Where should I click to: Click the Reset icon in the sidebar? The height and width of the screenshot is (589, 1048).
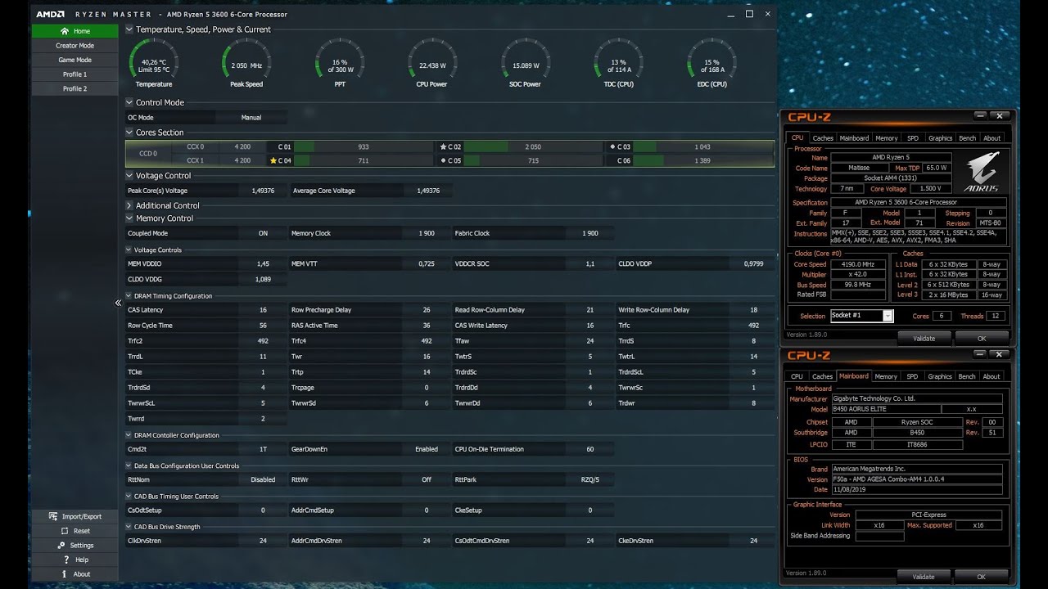tap(65, 531)
